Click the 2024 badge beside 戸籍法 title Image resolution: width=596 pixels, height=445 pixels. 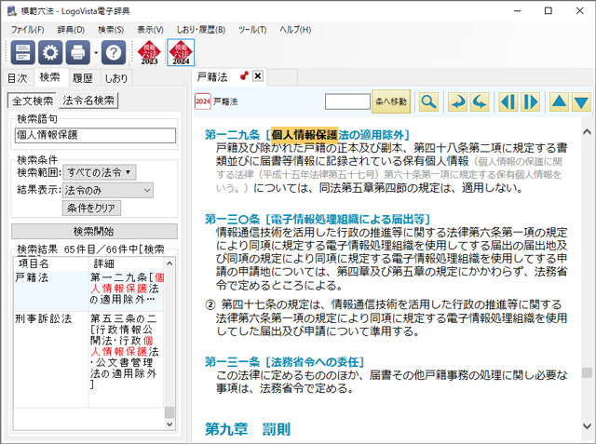point(203,101)
